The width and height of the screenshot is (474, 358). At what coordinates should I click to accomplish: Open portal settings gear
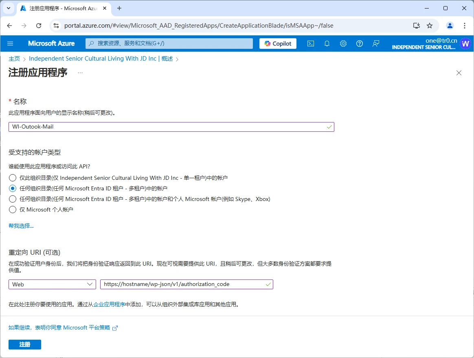pos(343,44)
